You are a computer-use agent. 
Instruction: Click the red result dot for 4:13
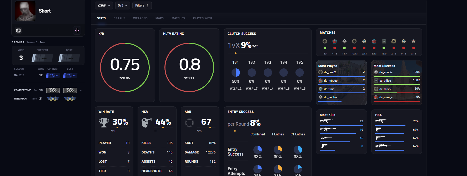click(335, 48)
